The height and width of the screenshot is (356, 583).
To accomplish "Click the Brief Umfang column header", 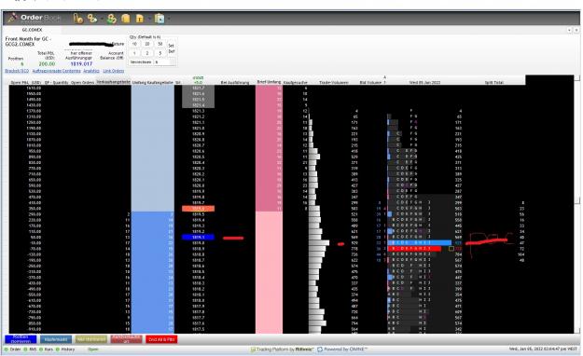I will tap(269, 82).
